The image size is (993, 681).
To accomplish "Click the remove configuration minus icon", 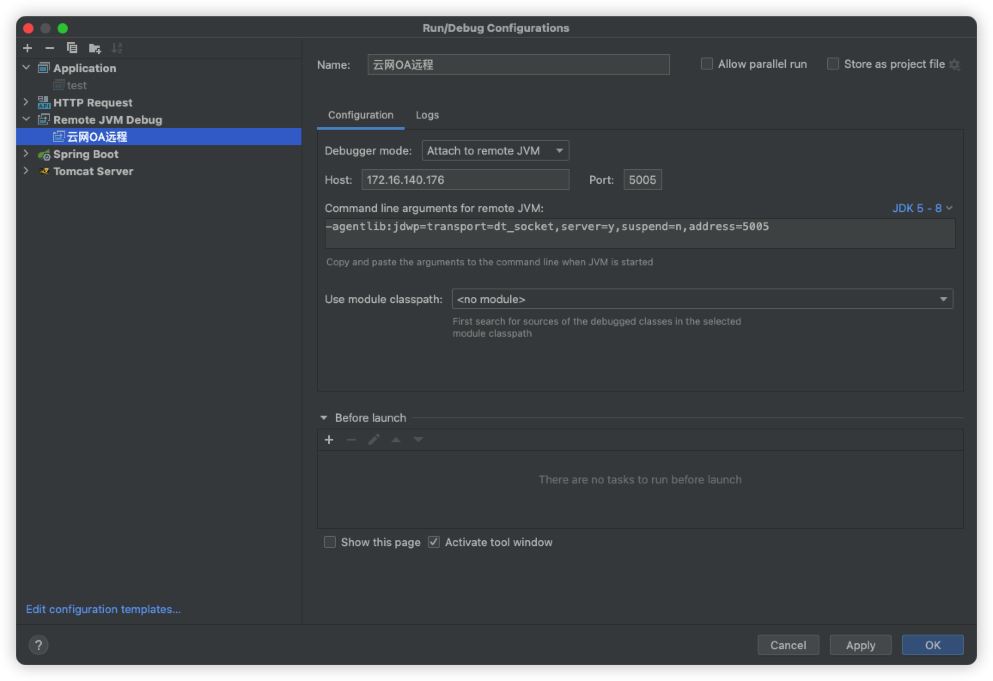I will [x=50, y=48].
